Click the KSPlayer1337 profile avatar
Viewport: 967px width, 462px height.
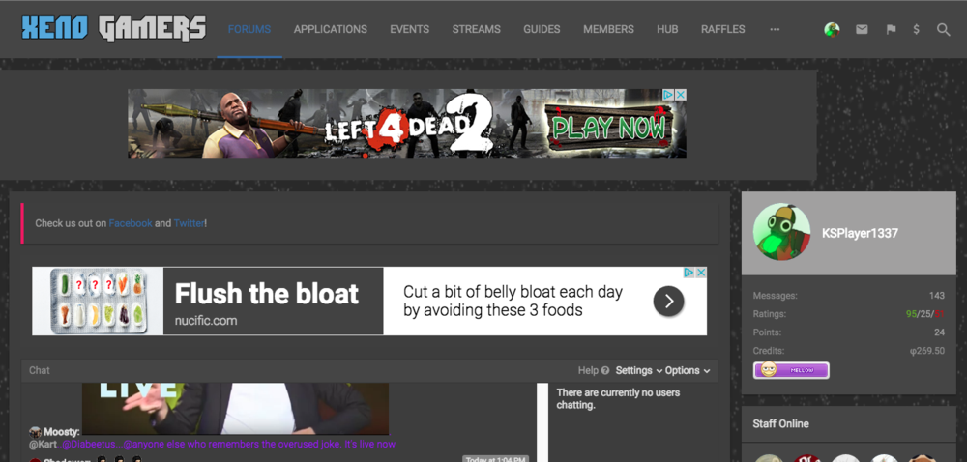[782, 232]
